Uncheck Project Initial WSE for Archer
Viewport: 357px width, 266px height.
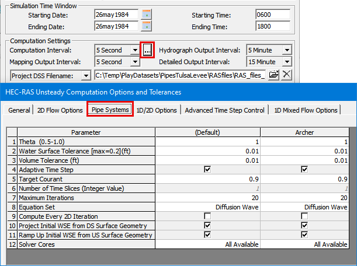click(304, 226)
